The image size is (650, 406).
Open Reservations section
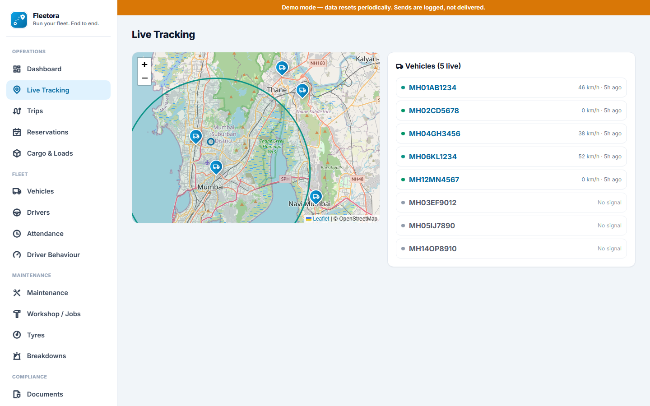coord(58,132)
